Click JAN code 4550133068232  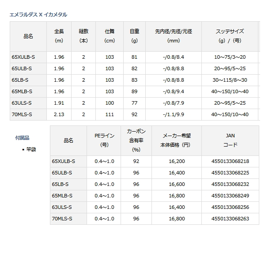(x=230, y=184)
